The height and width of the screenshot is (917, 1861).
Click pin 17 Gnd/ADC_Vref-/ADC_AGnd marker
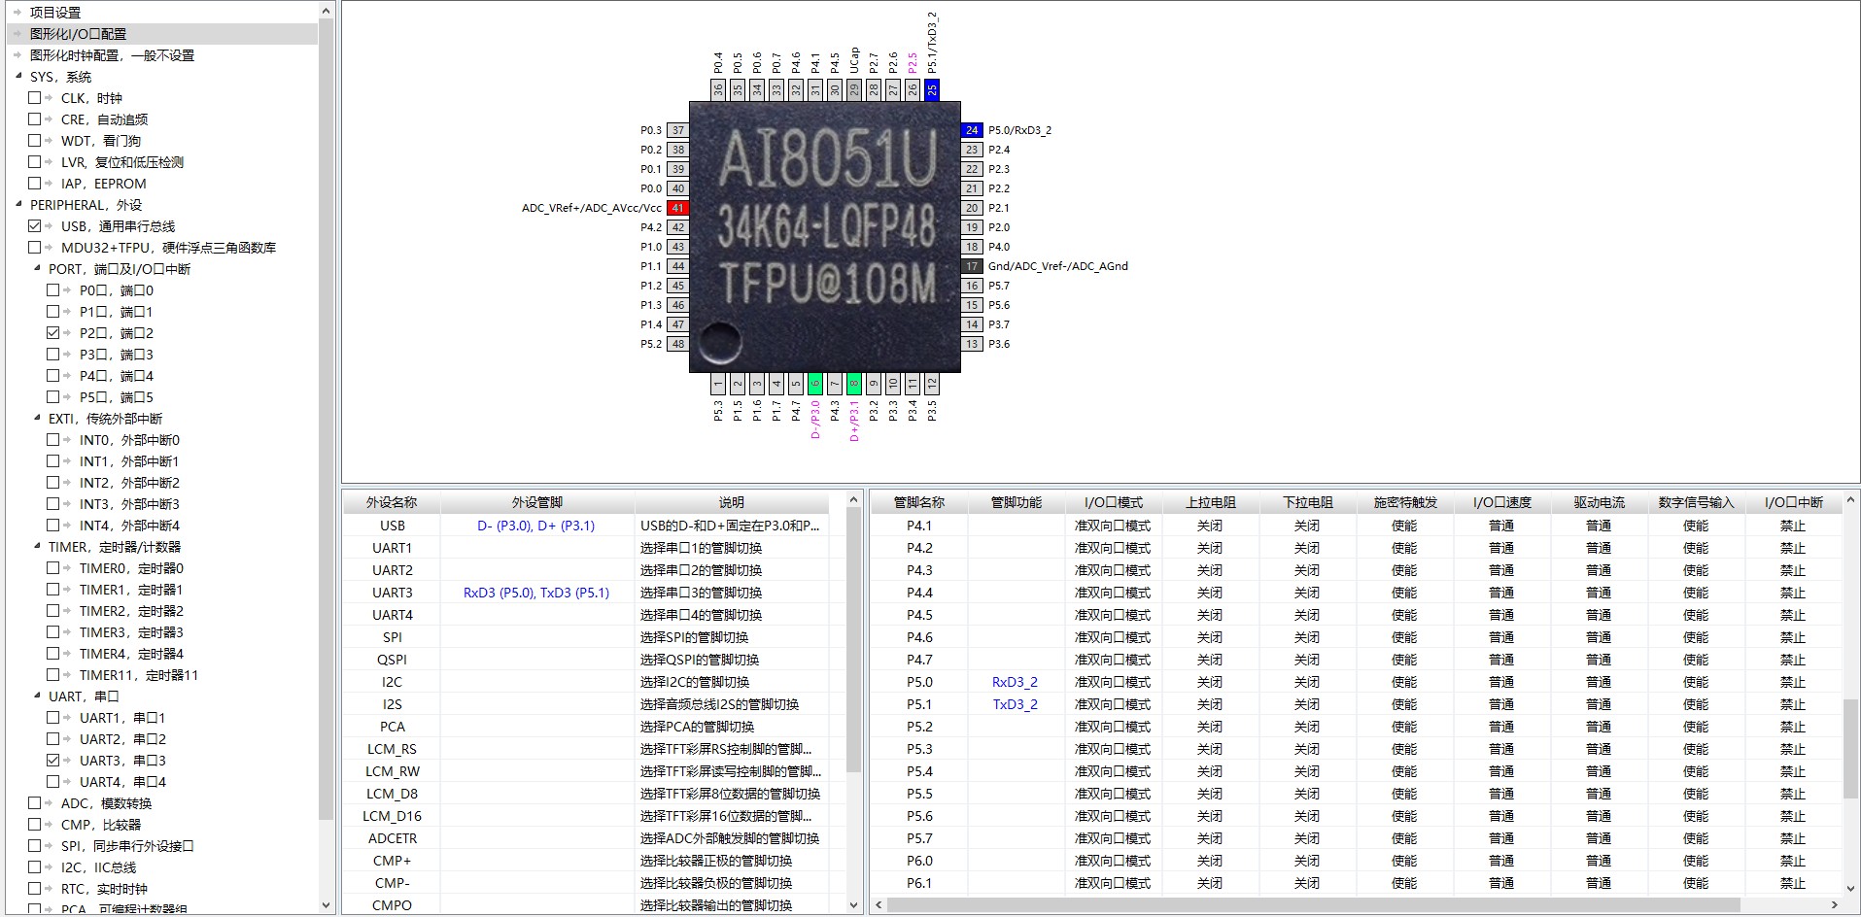click(x=970, y=265)
